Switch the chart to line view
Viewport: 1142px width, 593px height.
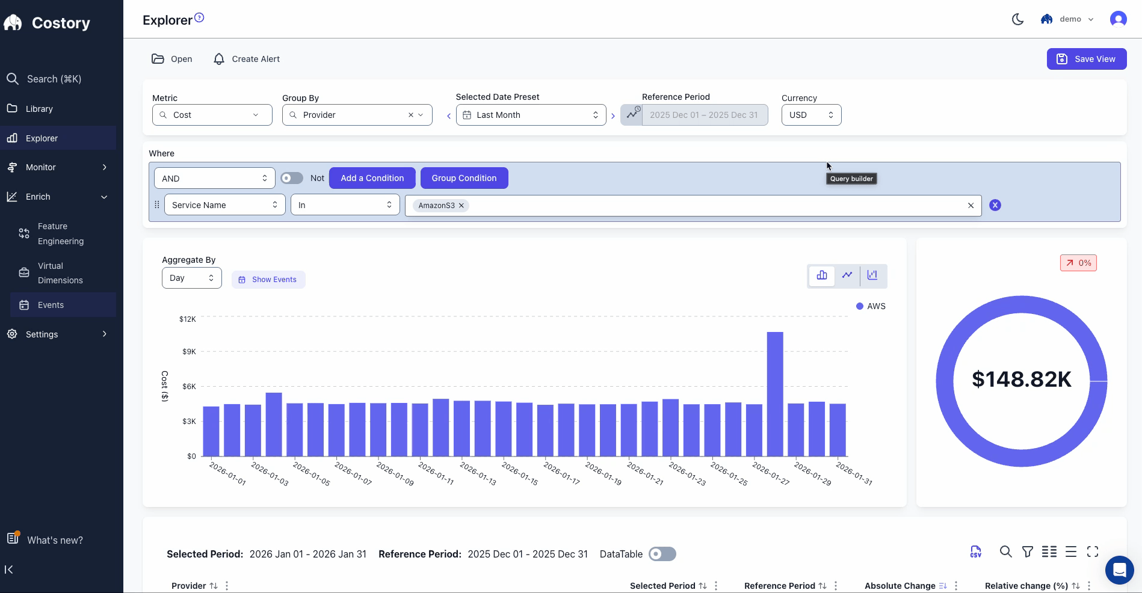pos(847,275)
